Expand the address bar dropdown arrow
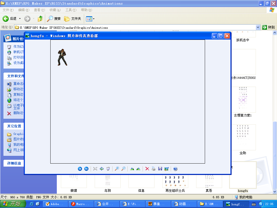Screen dimensions: 277x208 click(x=258, y=27)
